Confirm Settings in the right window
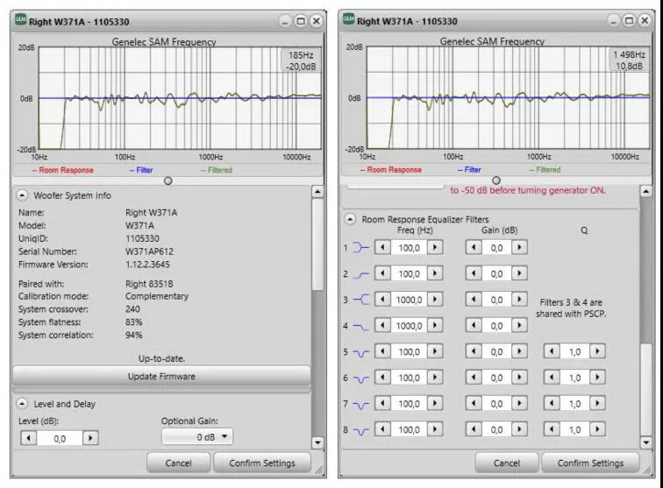The image size is (663, 488). pos(590,463)
